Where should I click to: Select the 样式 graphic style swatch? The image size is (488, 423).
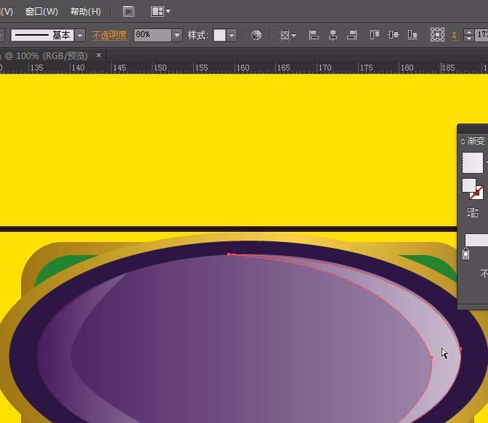[219, 35]
